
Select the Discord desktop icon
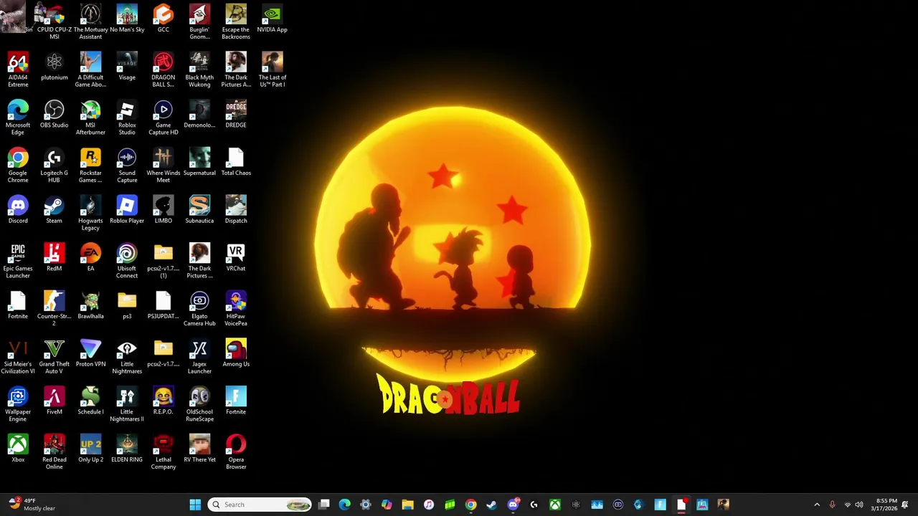pyautogui.click(x=18, y=210)
